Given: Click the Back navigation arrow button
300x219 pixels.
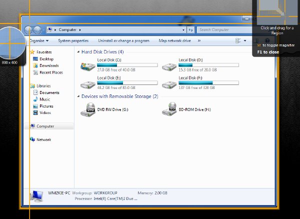Looking at the screenshot, I should 28,30.
